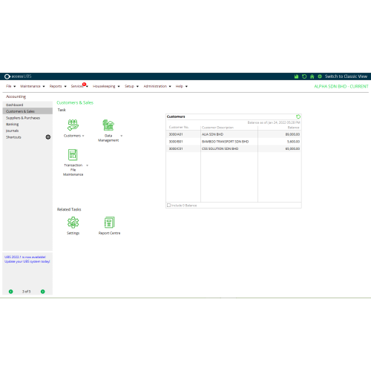
Task: Open the Customers task icon
Action: [73, 125]
